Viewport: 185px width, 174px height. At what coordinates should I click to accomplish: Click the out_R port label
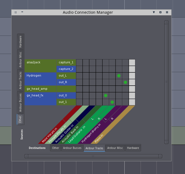click(x=66, y=82)
